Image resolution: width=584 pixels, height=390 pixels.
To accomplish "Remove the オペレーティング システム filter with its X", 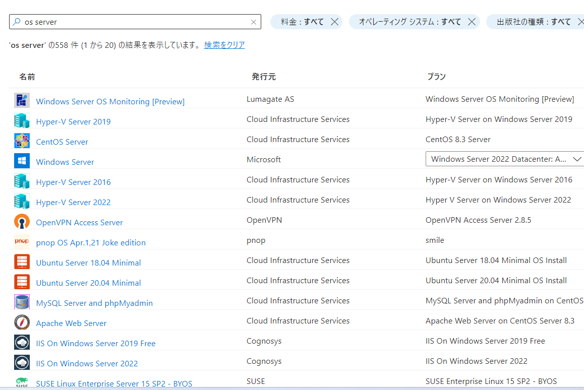I will 472,22.
